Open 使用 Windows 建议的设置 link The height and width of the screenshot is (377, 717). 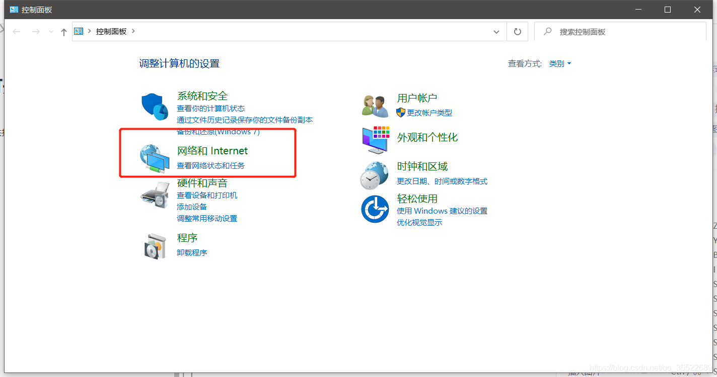click(x=442, y=211)
